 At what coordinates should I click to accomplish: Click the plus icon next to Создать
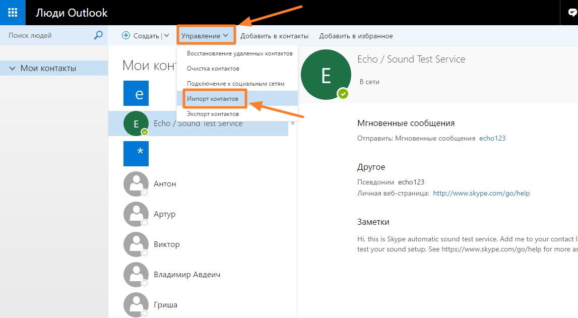click(x=126, y=36)
